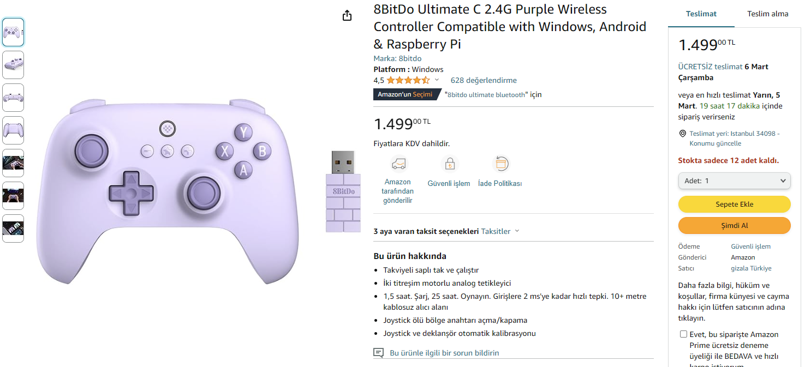Click the share icon above the product title
Screen dimensions: 805x367
click(x=347, y=16)
